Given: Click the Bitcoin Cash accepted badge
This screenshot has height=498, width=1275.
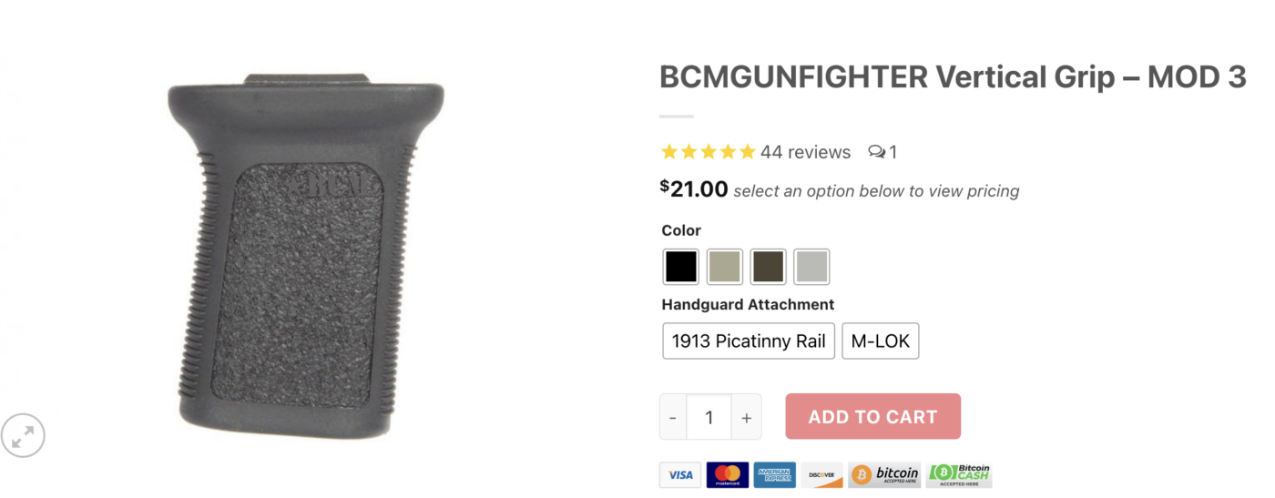Looking at the screenshot, I should (x=959, y=474).
